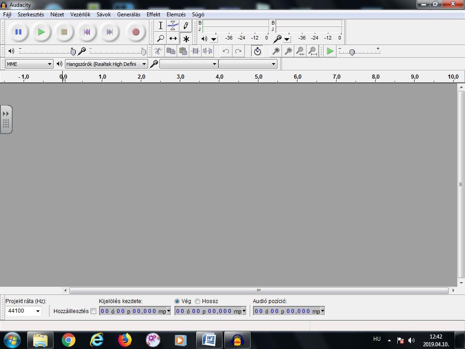This screenshot has height=349, width=465.
Task: Select the Multi-tool asterisk mode
Action: coord(186,38)
